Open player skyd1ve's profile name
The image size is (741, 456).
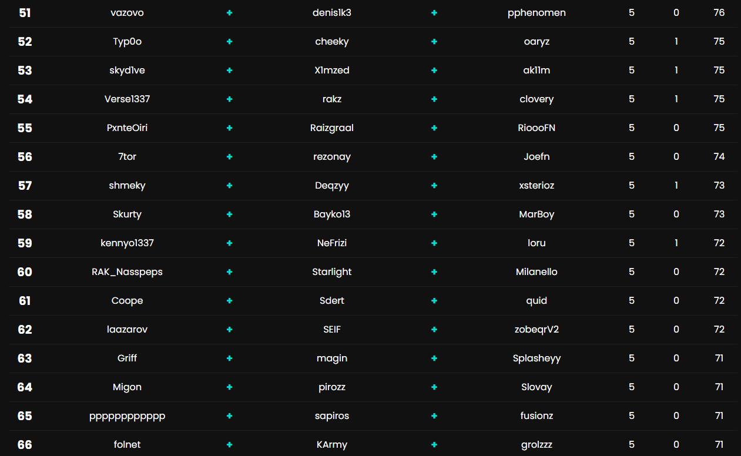[x=127, y=71]
